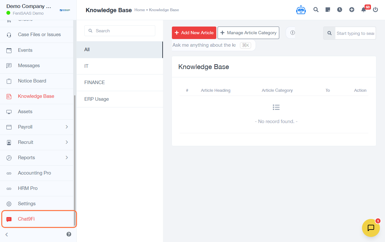Expand the Payroll menu
This screenshot has height=242, width=385.
[x=38, y=127]
